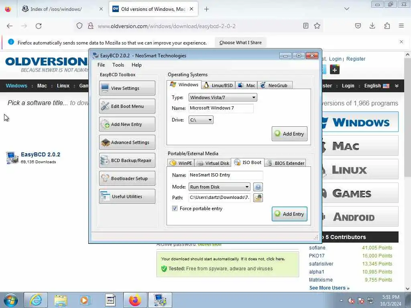Open See More Users link
The image size is (411, 308).
pyautogui.click(x=329, y=288)
